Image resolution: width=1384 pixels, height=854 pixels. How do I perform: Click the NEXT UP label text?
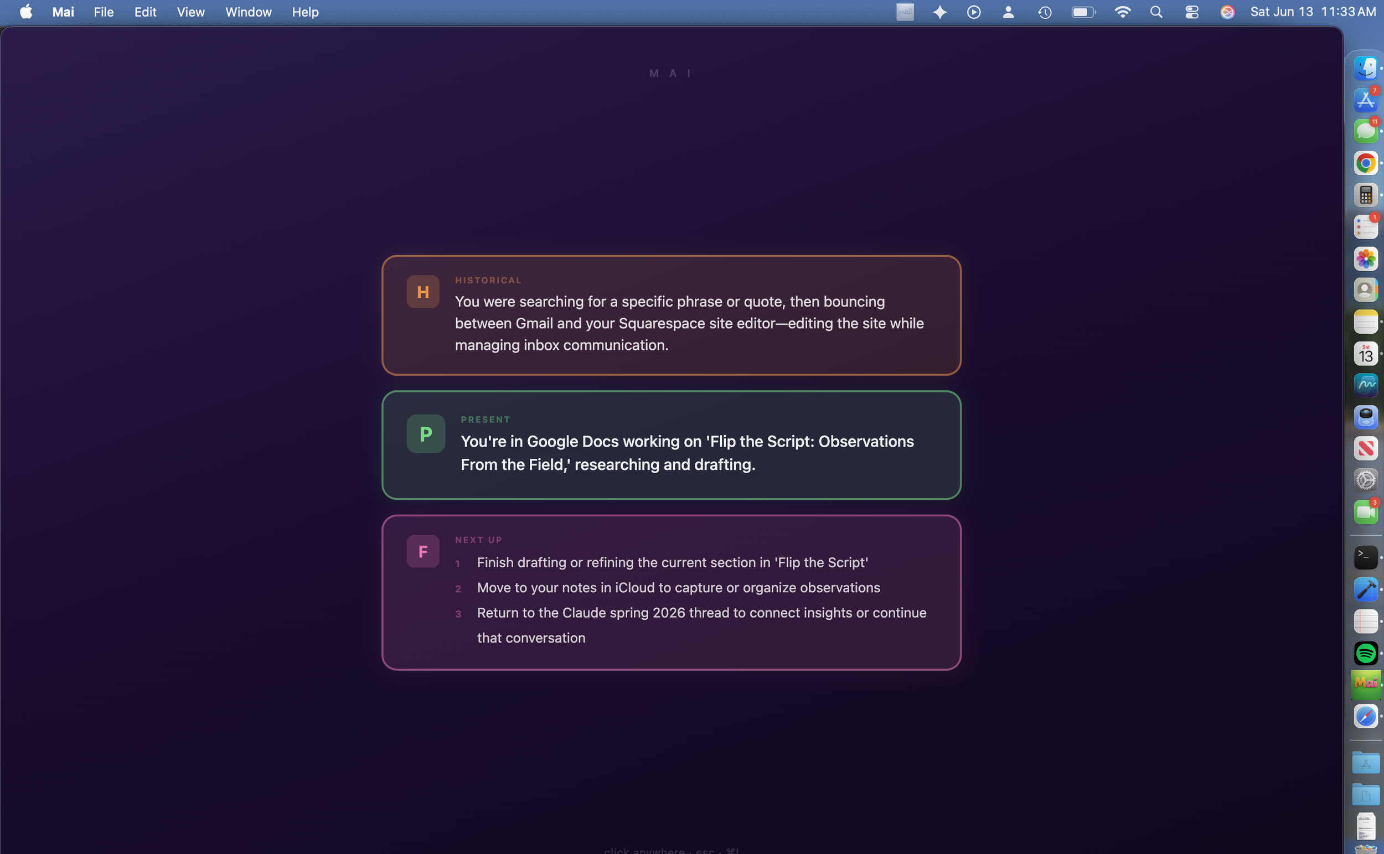[478, 540]
